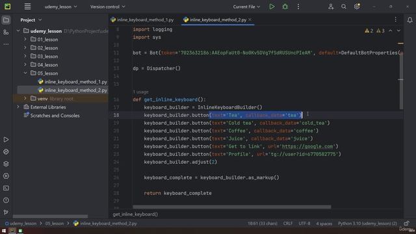Run the current file with green play button
The image size is (416, 234).
click(272, 6)
